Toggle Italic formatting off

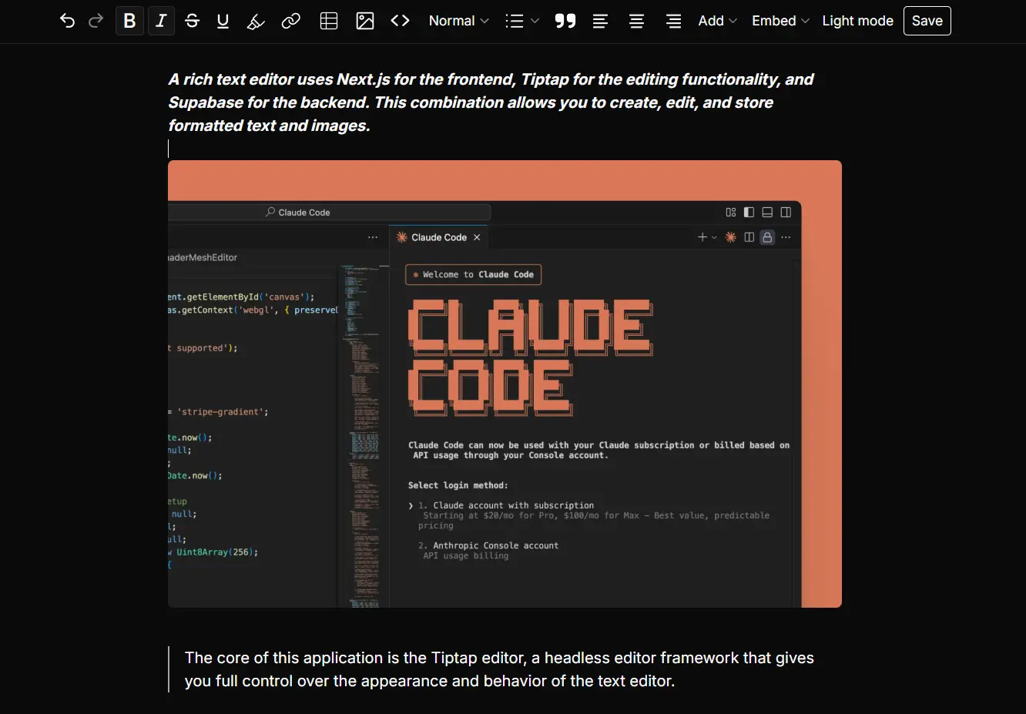161,21
